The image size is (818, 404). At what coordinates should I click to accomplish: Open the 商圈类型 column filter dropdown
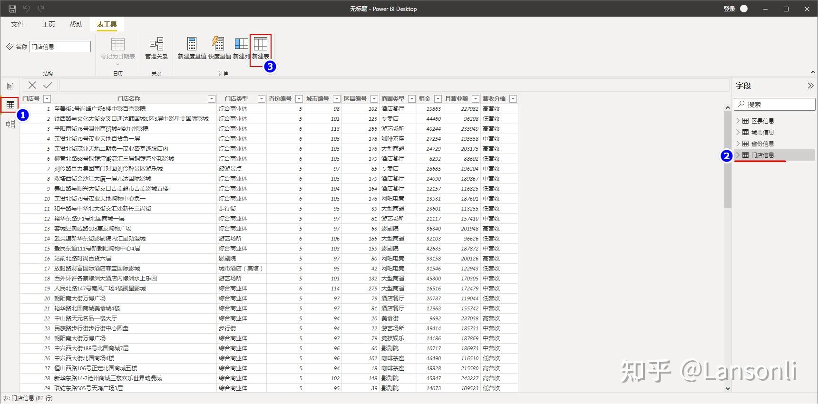(411, 99)
